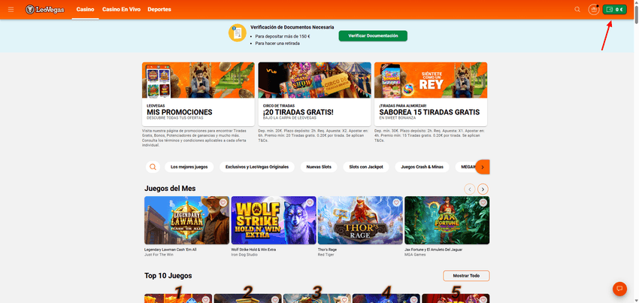The image size is (639, 303).
Task: Favorite the third Top 10 game heart
Action: coord(344,300)
